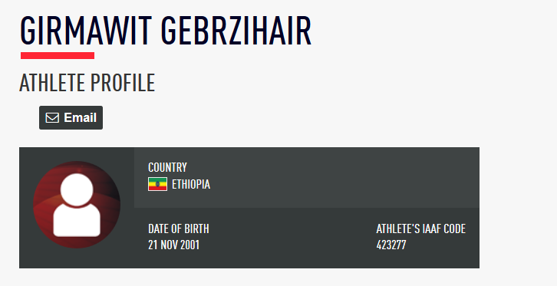Click the red underline below the name

[58, 55]
